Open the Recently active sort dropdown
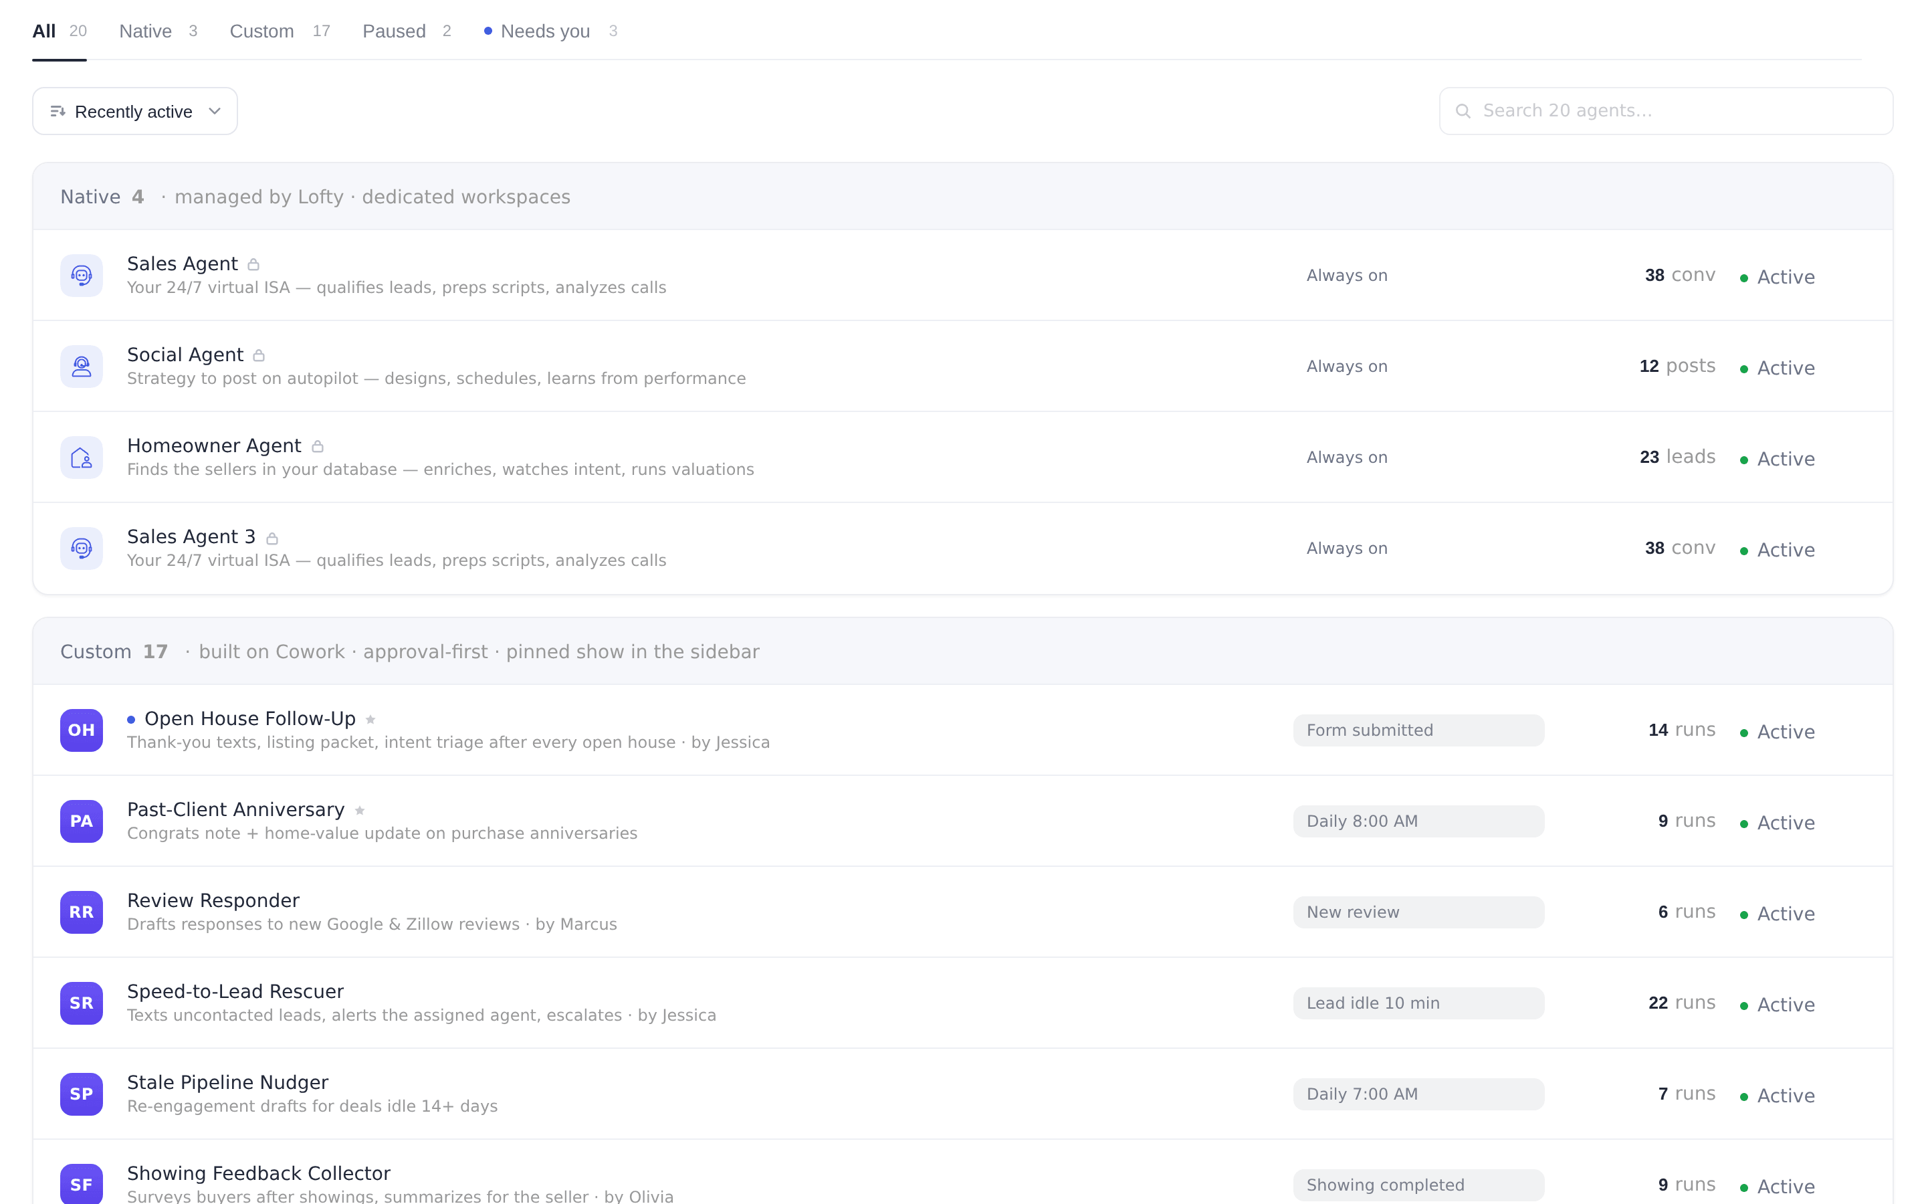 [135, 112]
